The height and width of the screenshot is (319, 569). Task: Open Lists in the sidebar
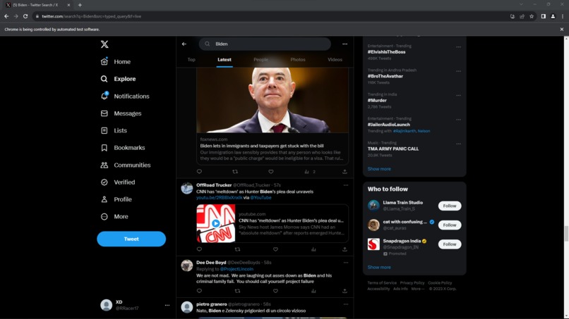coord(114,130)
